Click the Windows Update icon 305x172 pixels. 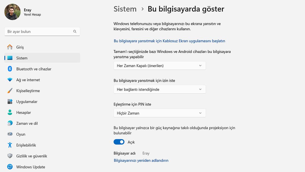click(9, 167)
